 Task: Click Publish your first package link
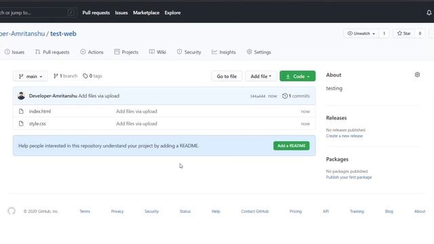pyautogui.click(x=349, y=178)
